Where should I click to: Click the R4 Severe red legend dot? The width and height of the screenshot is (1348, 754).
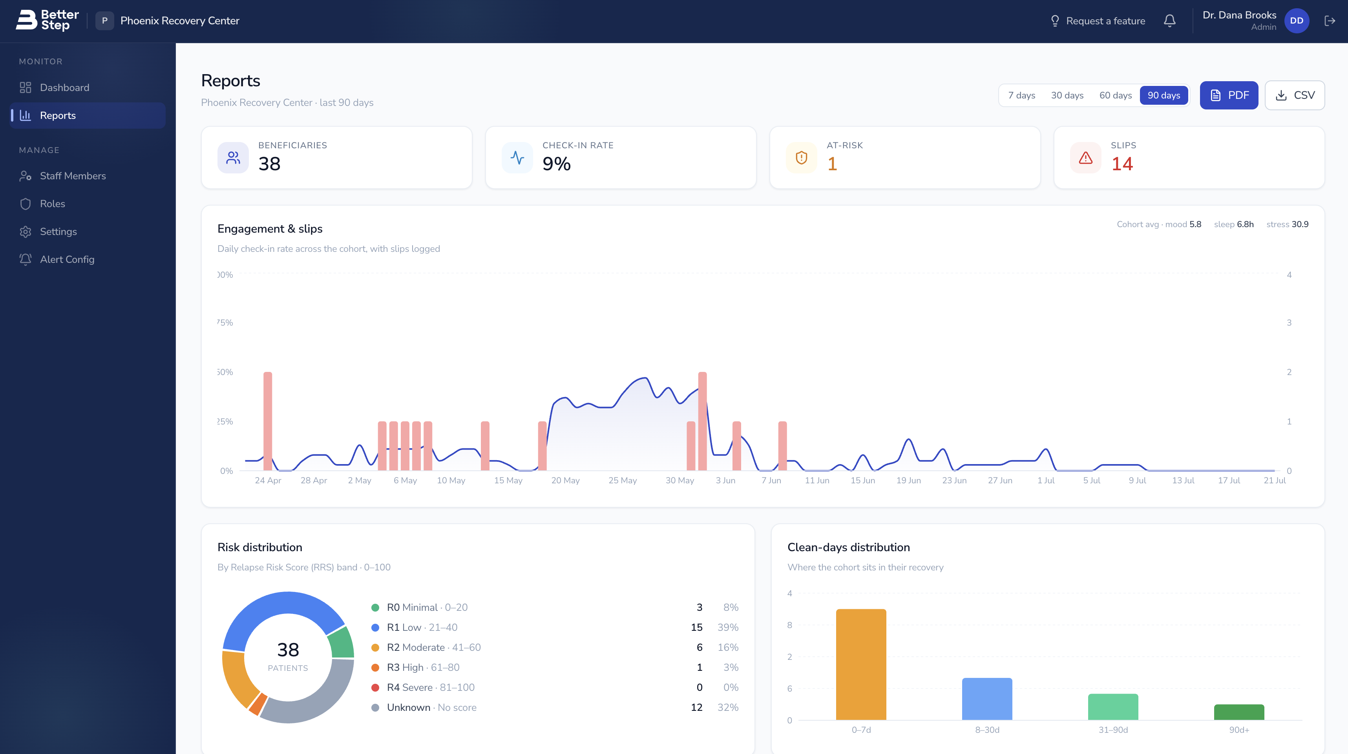click(375, 688)
